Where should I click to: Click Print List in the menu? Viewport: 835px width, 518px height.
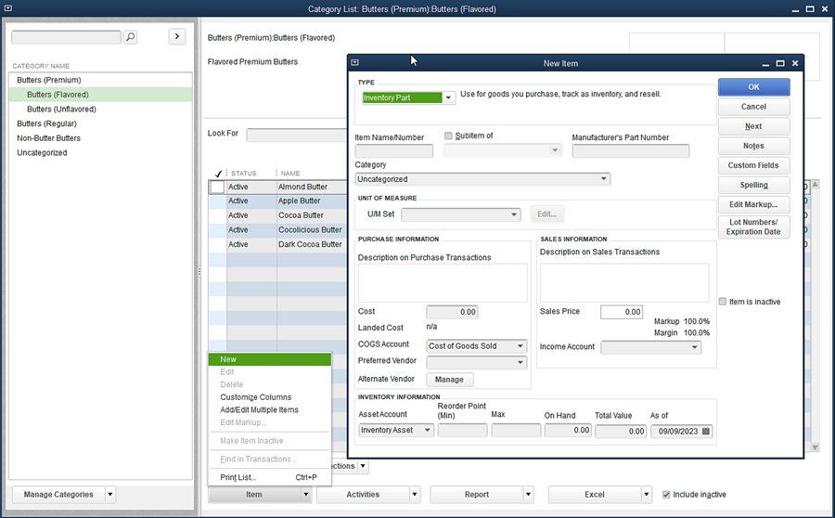coord(238,477)
